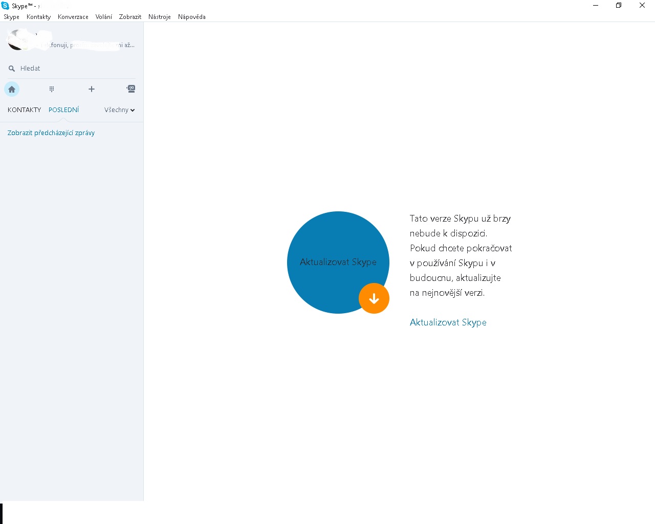The height and width of the screenshot is (524, 655).
Task: Open the Nástroje menu
Action: pyautogui.click(x=159, y=17)
